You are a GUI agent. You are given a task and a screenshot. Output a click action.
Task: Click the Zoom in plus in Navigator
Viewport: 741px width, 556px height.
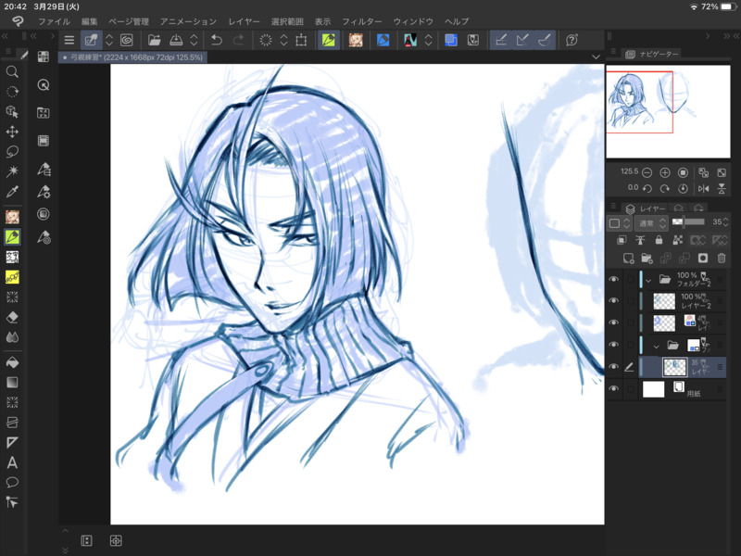pos(665,172)
